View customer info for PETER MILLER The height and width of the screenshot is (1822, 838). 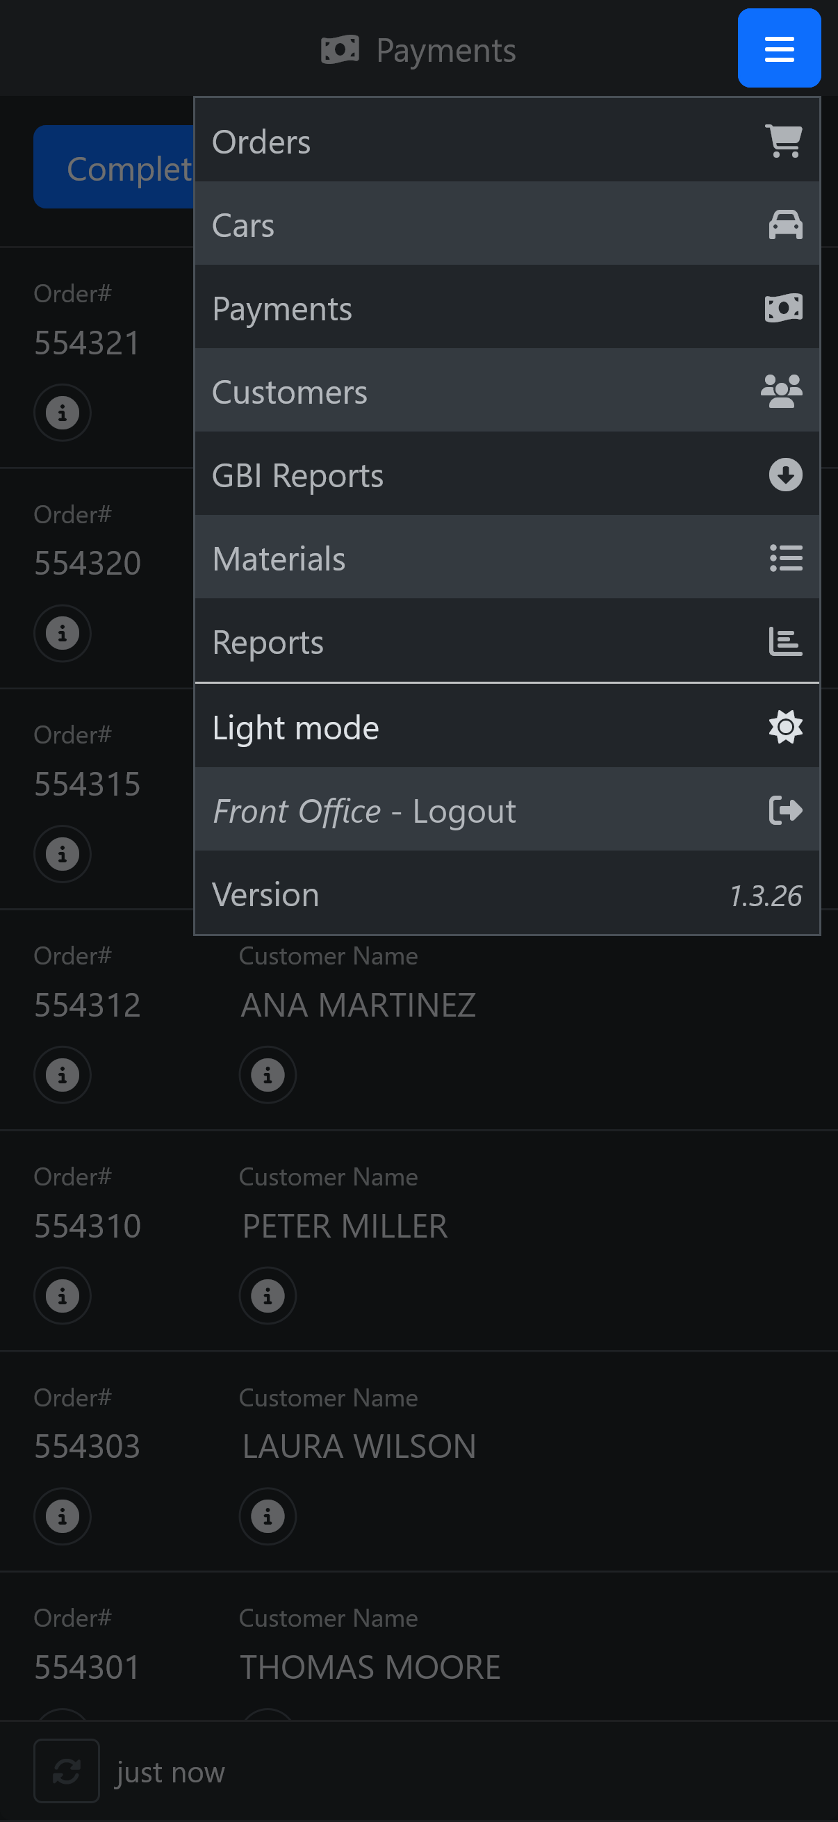pyautogui.click(x=268, y=1295)
